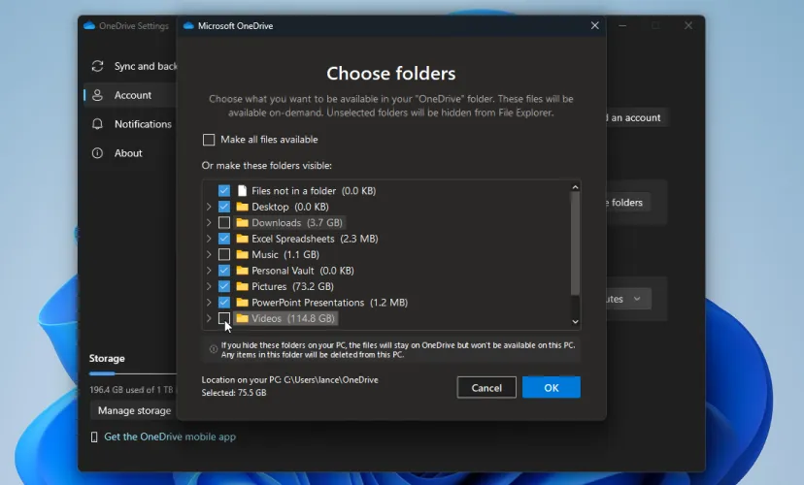Screen dimensions: 804x485
Task: Click the Pictures folder icon
Action: [242, 286]
